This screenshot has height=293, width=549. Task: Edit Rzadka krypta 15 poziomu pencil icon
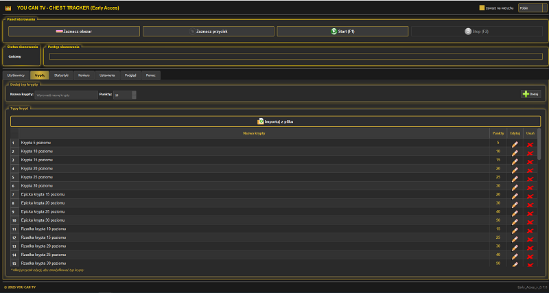(514, 239)
